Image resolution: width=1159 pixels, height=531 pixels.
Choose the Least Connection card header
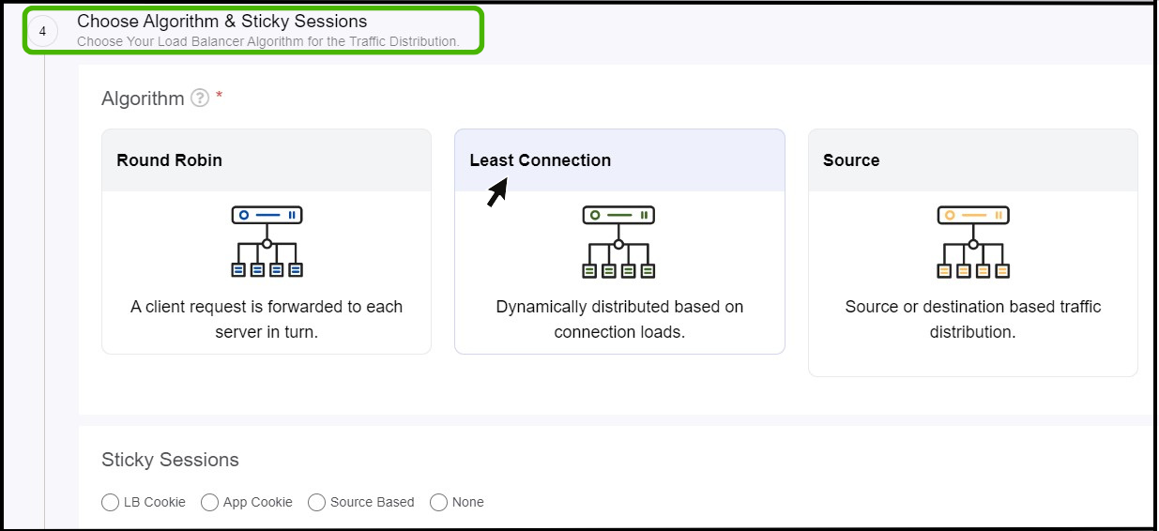[x=619, y=160]
